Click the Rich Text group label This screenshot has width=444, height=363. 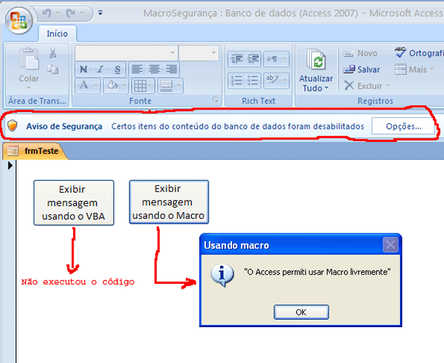[258, 101]
